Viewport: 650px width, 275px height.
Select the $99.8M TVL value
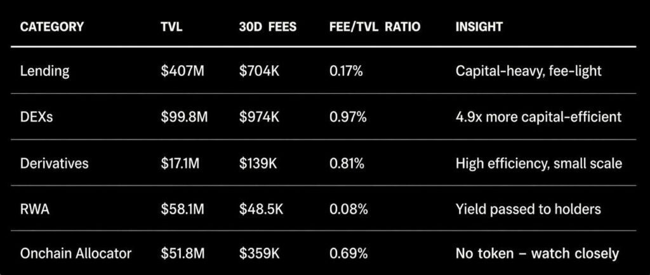coord(185,117)
